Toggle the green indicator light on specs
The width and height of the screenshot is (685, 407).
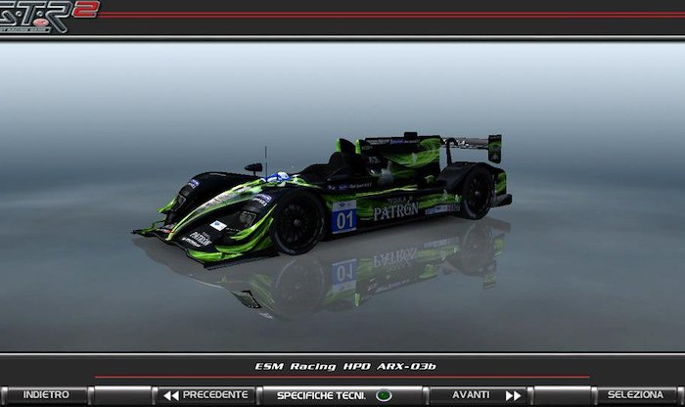pyautogui.click(x=384, y=395)
